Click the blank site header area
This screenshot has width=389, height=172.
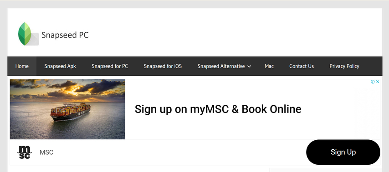(x=235, y=32)
